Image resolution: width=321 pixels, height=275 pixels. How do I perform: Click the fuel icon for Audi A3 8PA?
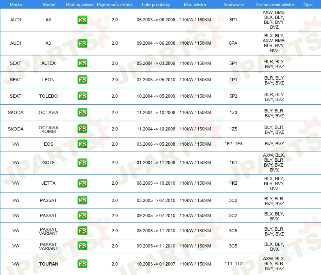point(82,43)
